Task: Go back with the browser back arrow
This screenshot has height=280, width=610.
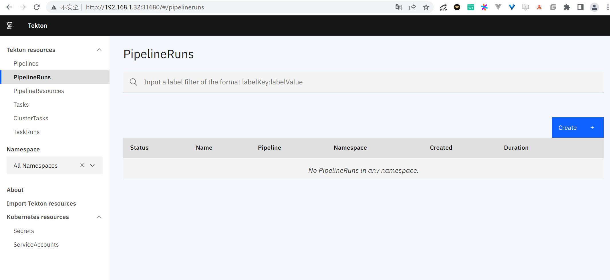Action: pyautogui.click(x=9, y=7)
